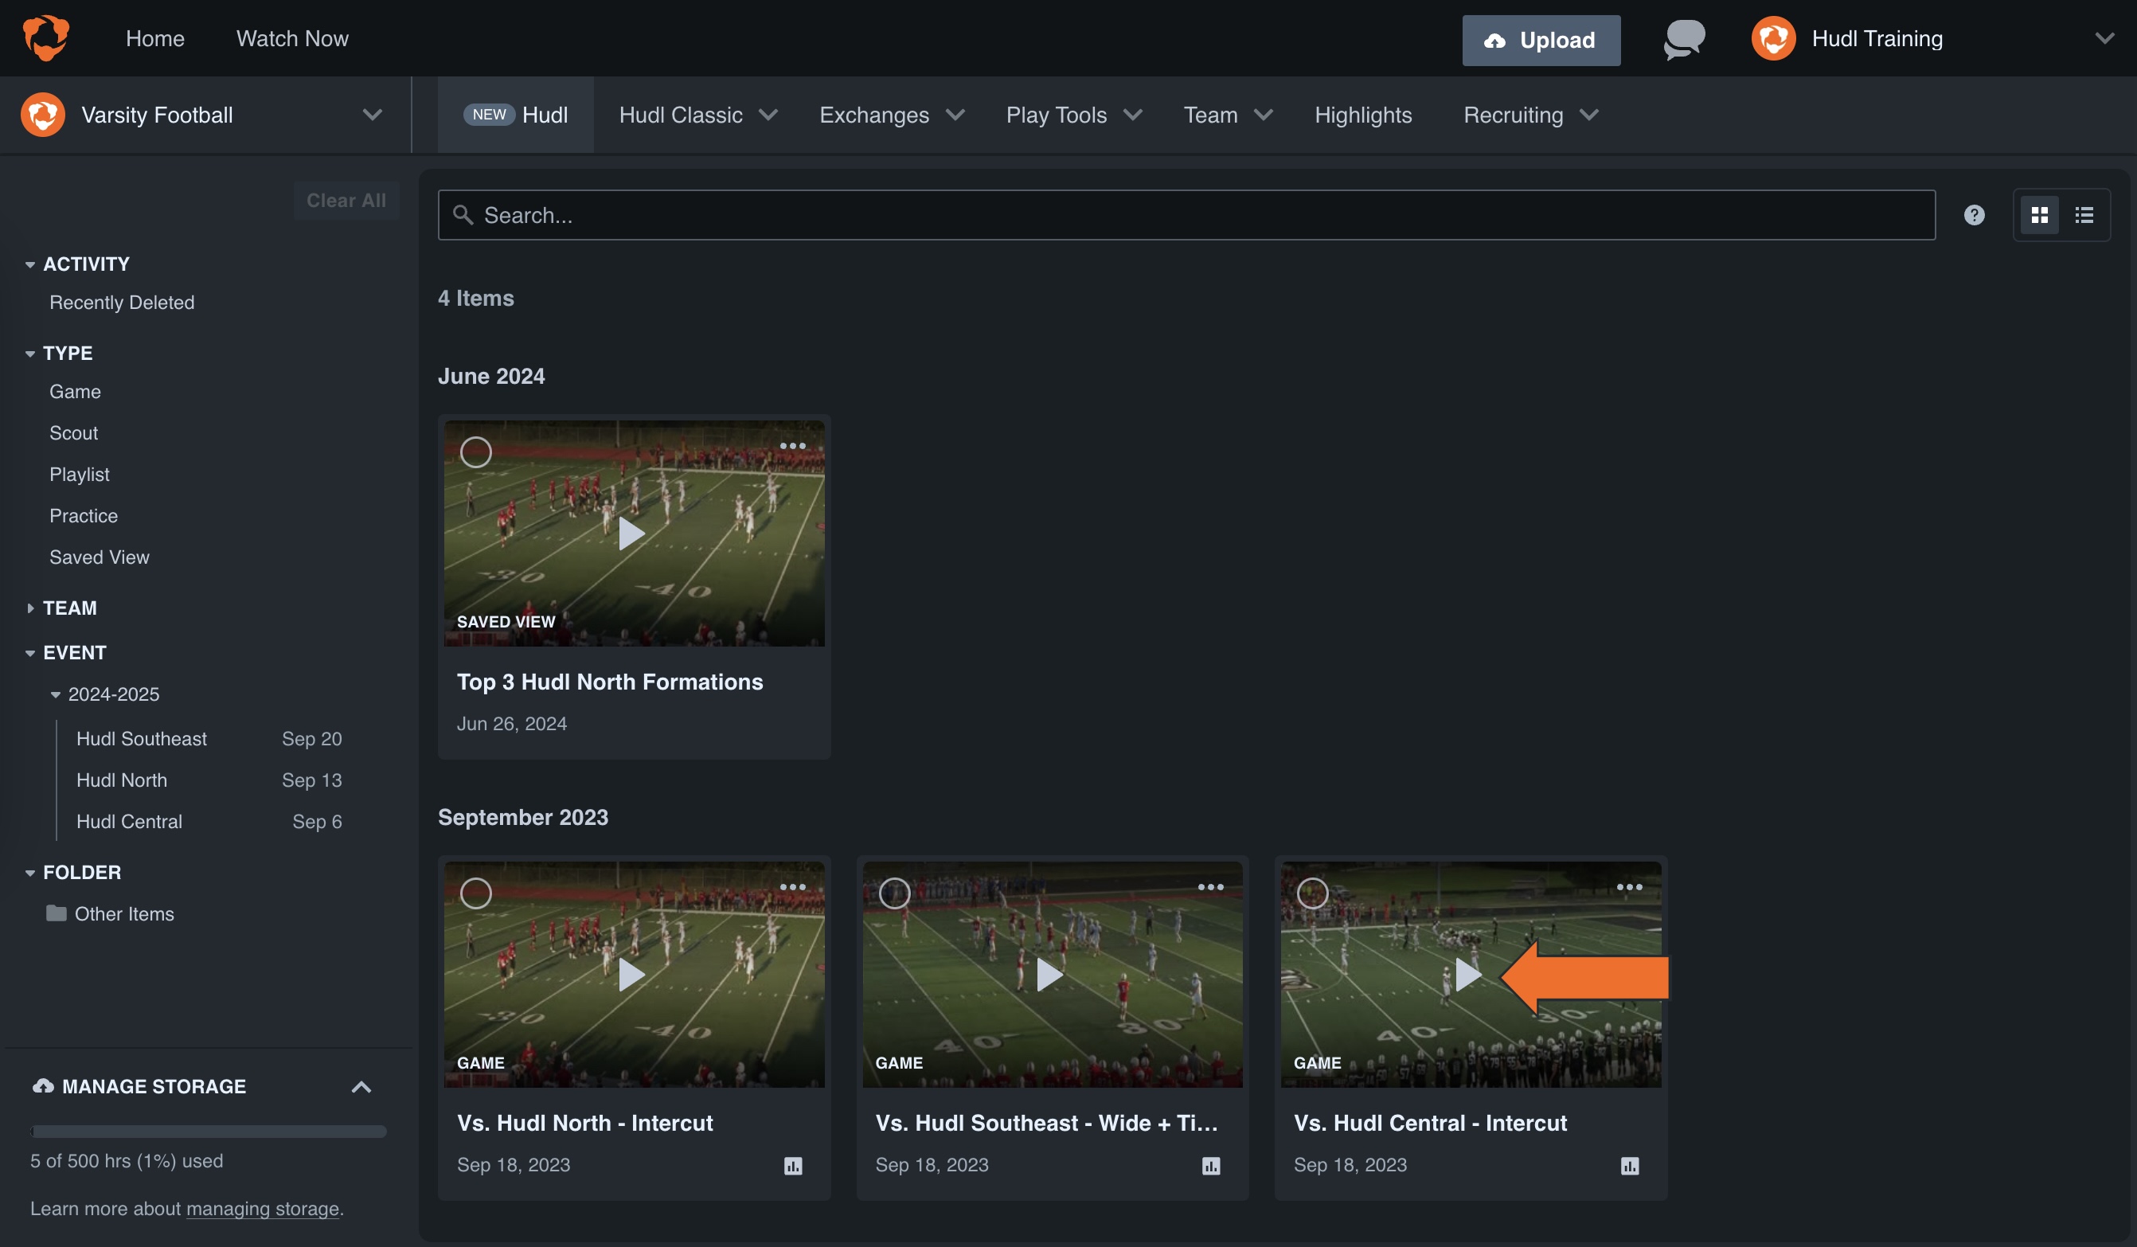Open three-dot menu on Vs. Hudl Southeast card

[1211, 887]
